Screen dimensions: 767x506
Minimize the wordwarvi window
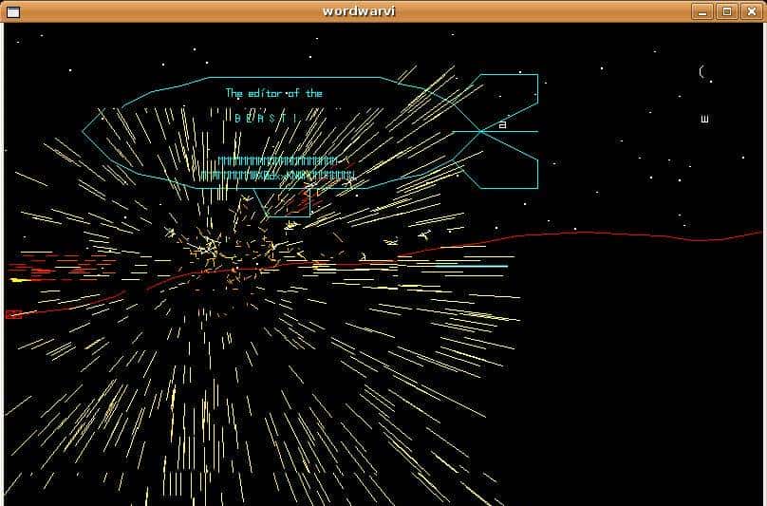point(702,11)
